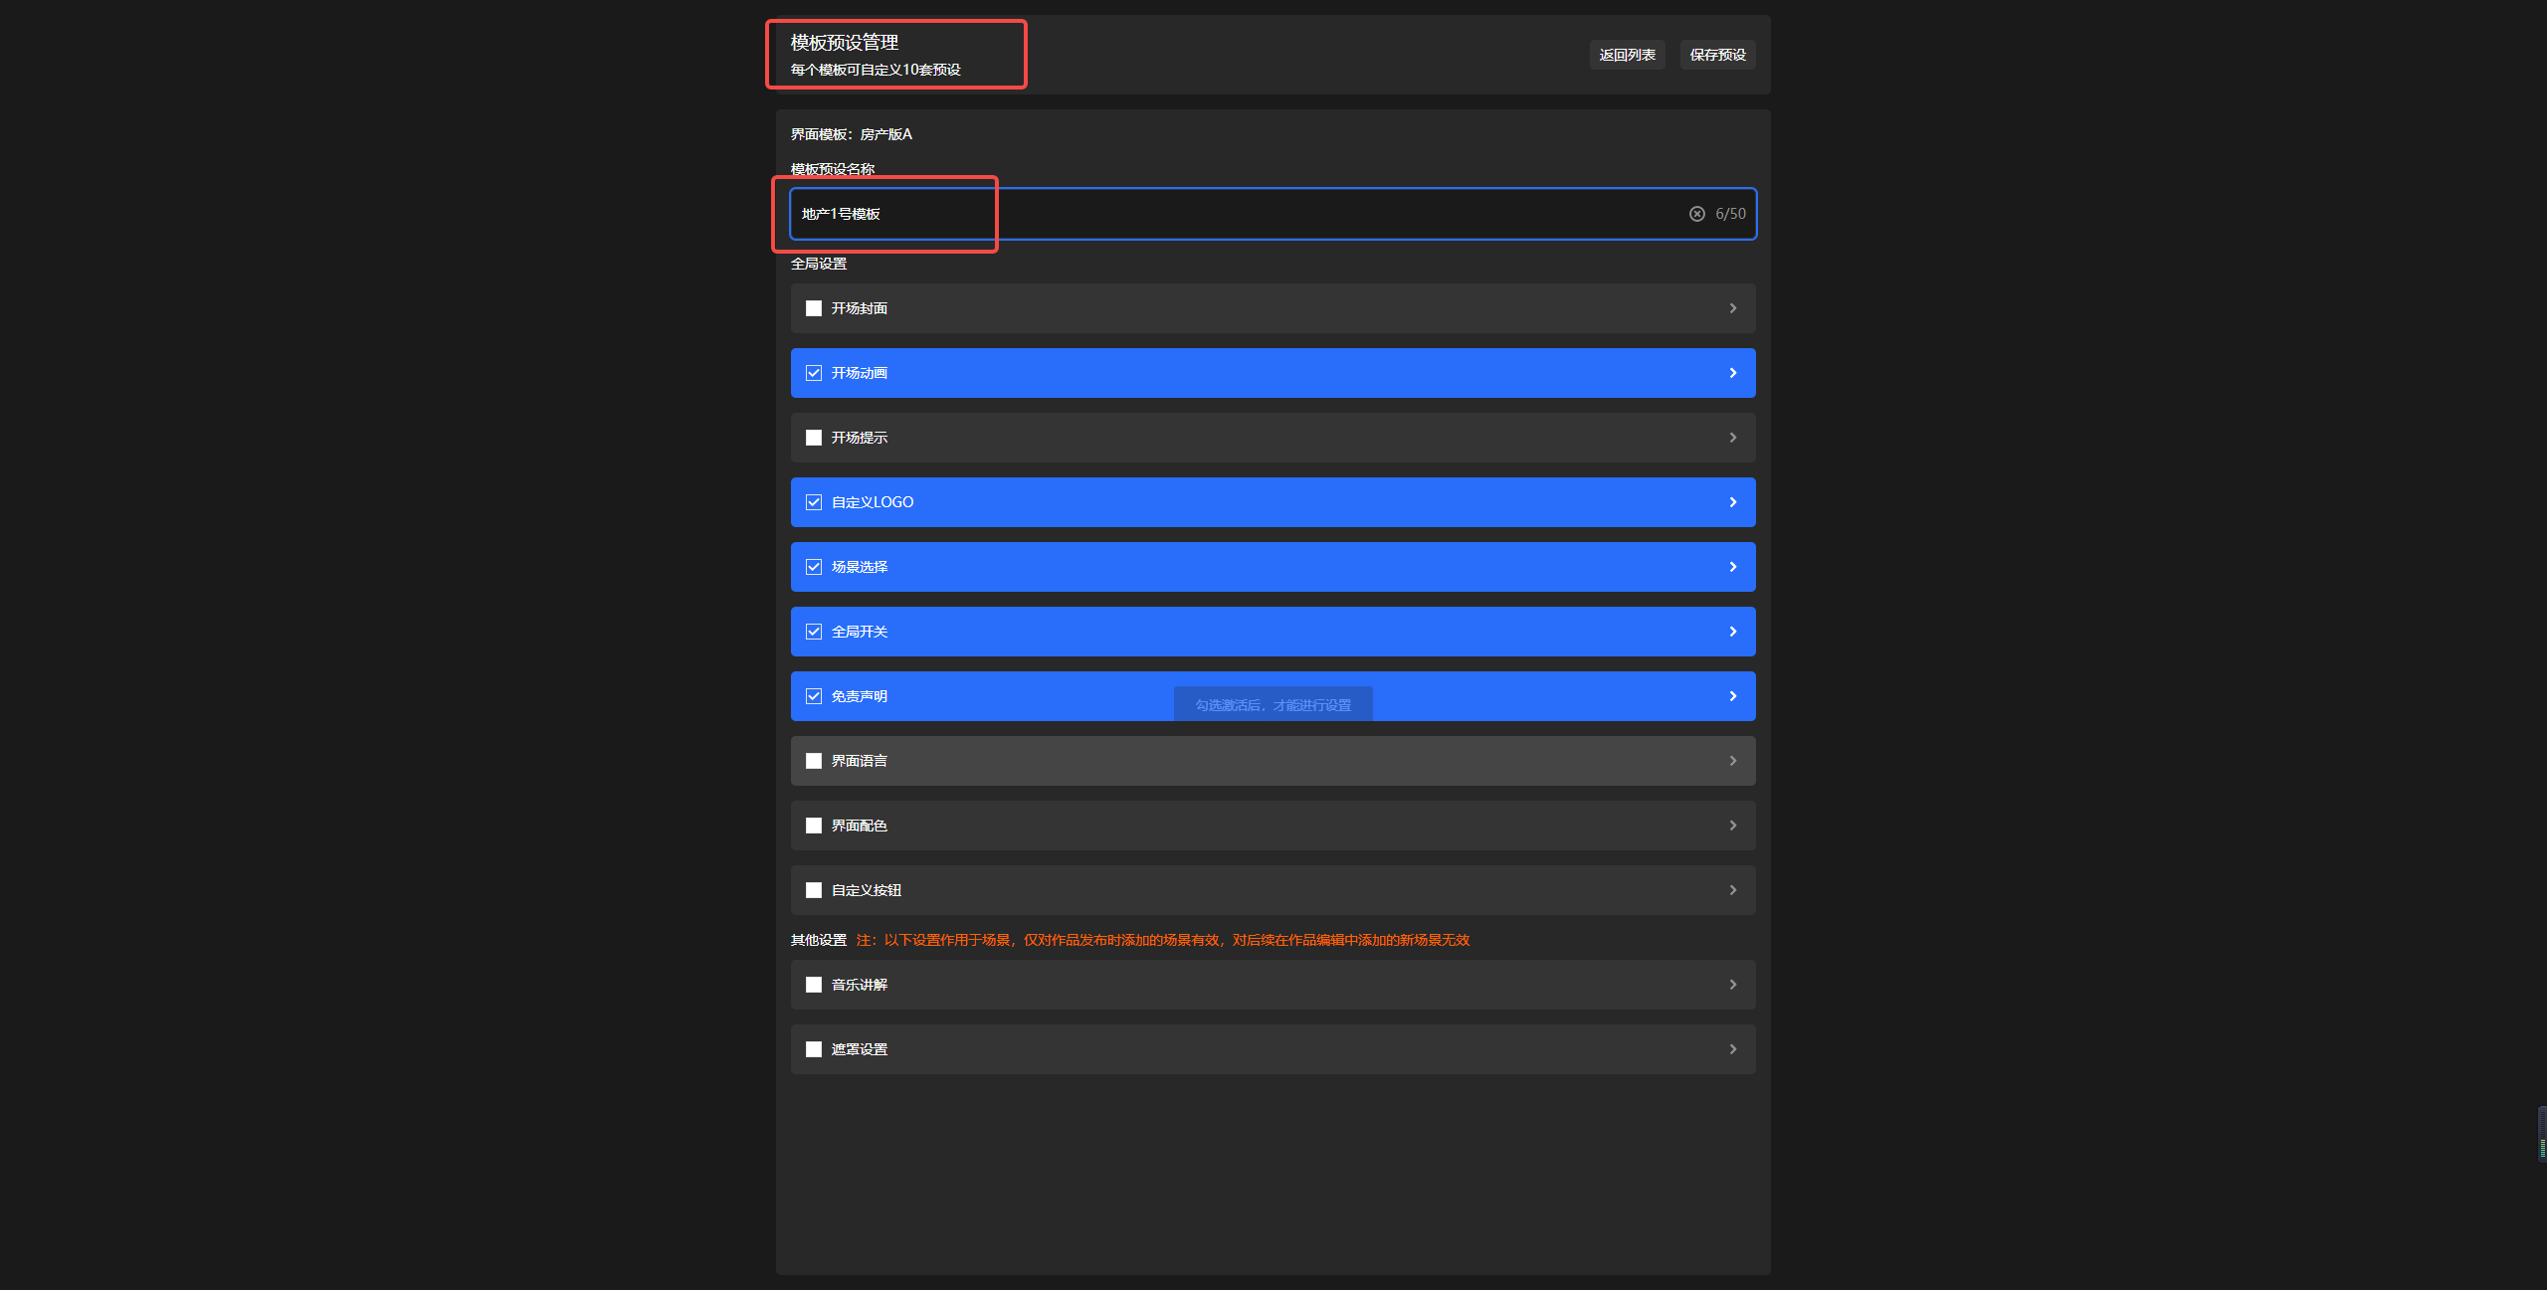Viewport: 2547px width, 1290px height.
Task: Select the 界面配色 row
Action: pos(1273,826)
